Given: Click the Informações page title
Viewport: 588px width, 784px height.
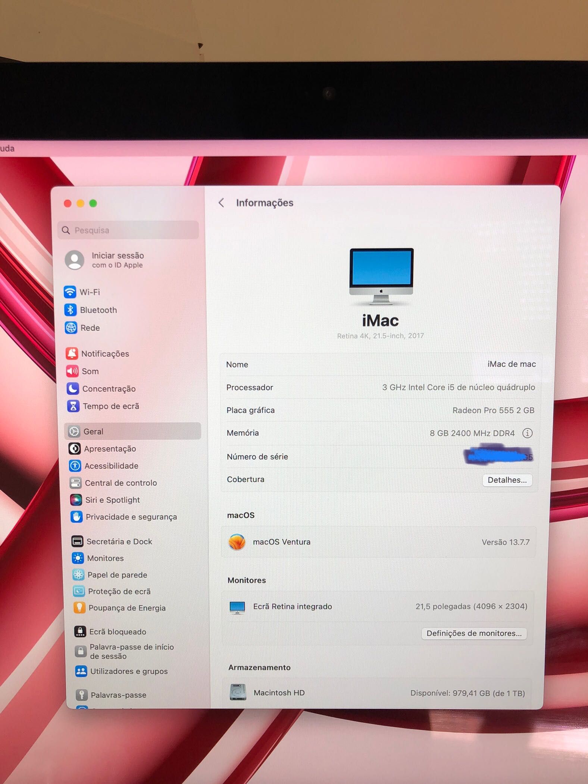Looking at the screenshot, I should click(265, 203).
